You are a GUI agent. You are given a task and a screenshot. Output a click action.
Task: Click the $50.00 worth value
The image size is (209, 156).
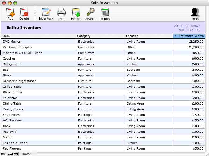198,148
